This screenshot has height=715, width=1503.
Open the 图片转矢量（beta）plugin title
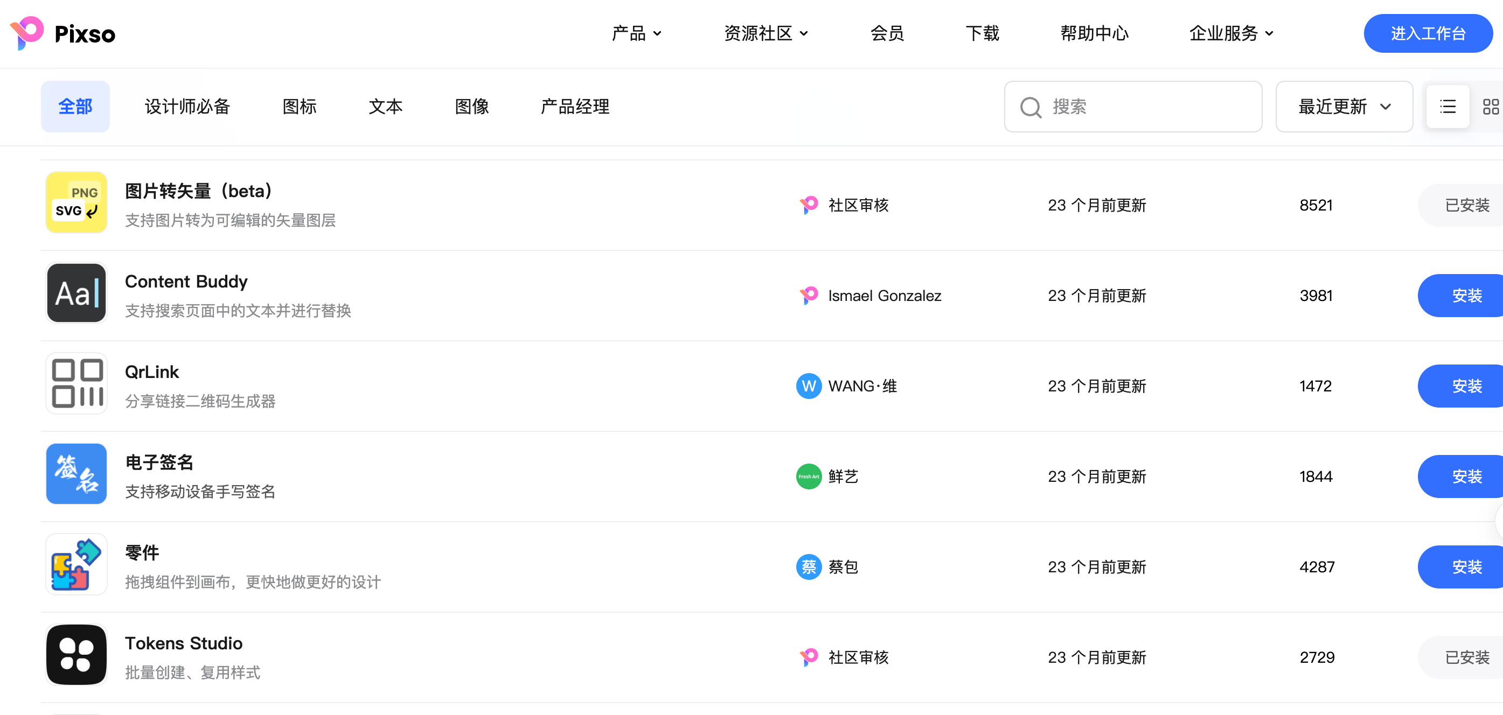click(x=199, y=191)
